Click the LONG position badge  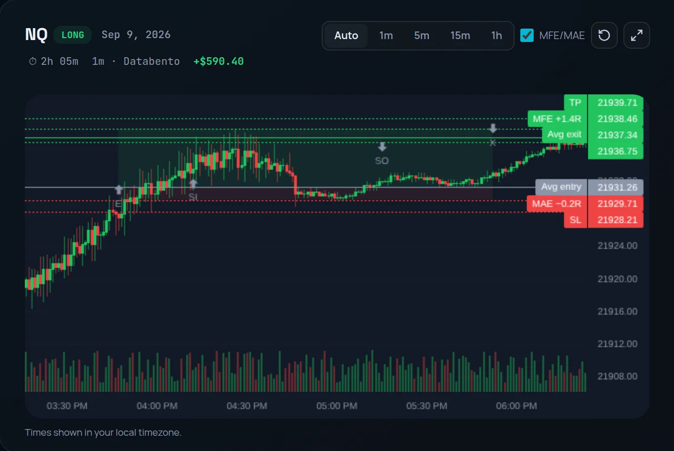(x=73, y=35)
